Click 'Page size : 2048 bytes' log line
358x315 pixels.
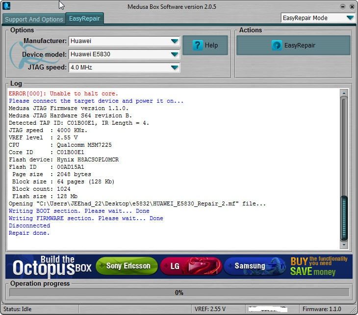point(51,174)
